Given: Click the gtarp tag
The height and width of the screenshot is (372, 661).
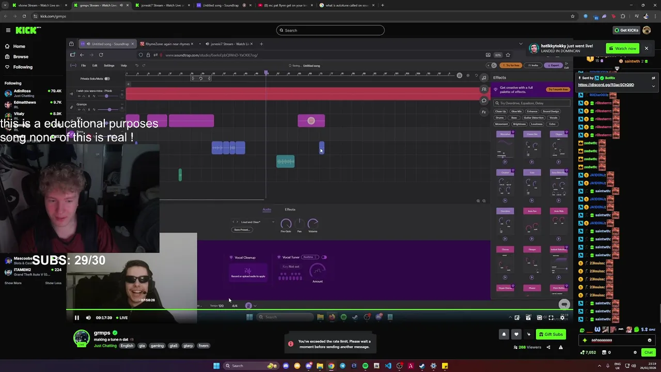Looking at the screenshot, I should [188, 346].
